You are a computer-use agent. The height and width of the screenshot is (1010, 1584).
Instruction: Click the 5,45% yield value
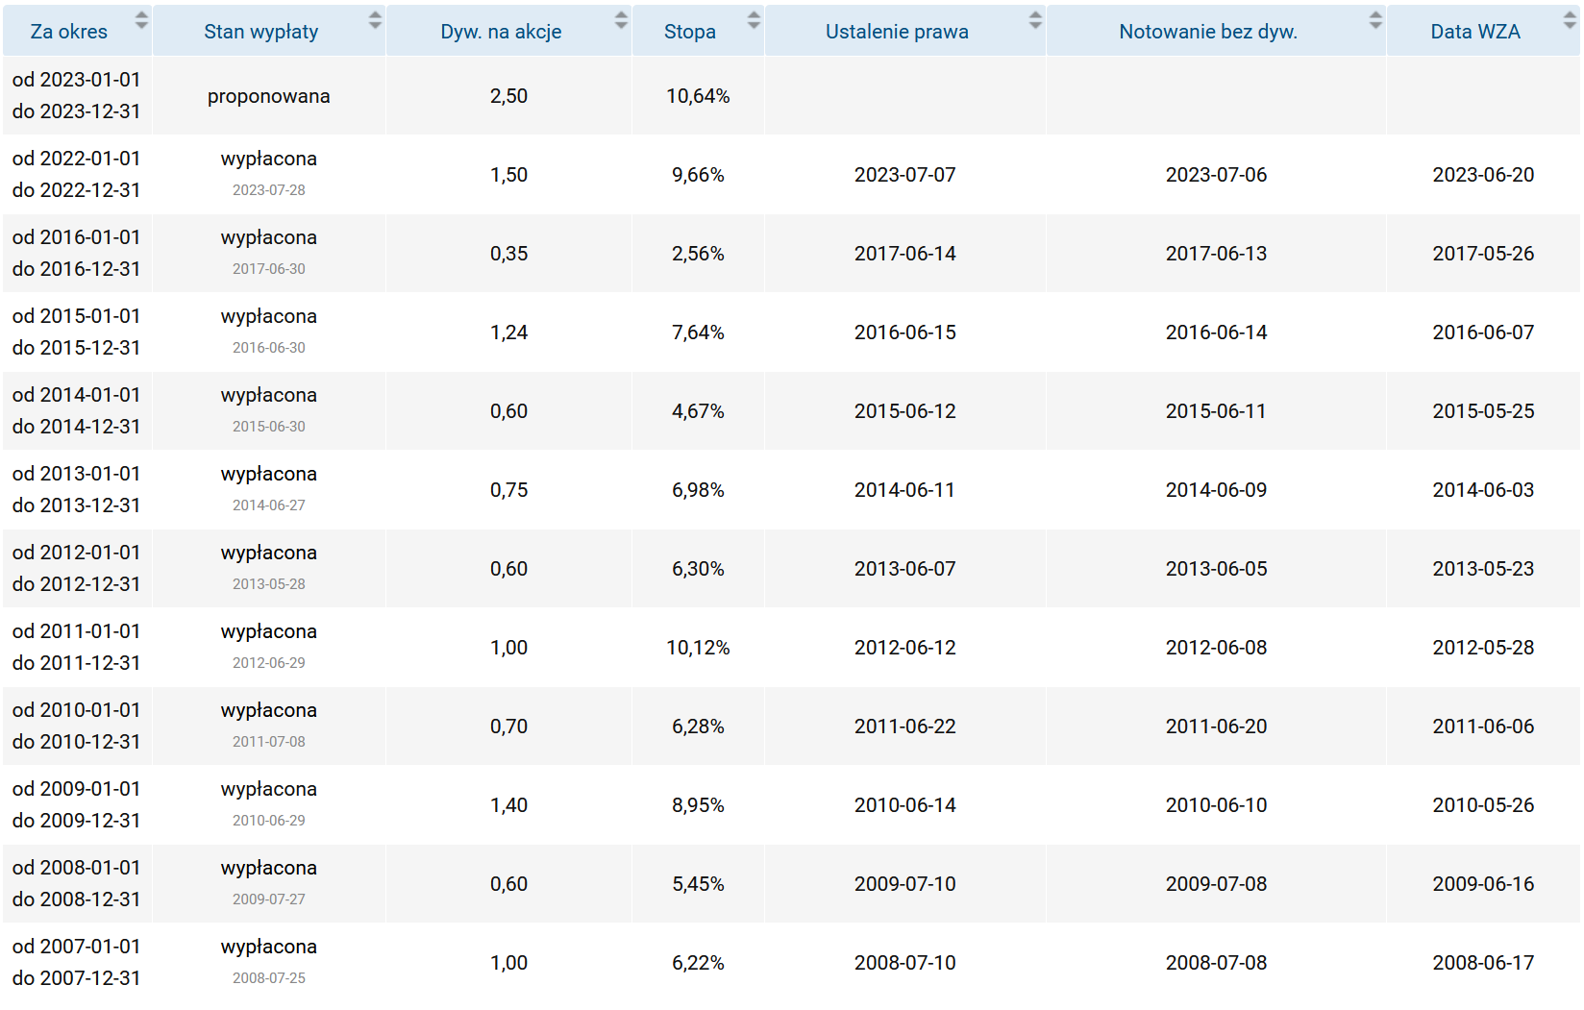[698, 884]
